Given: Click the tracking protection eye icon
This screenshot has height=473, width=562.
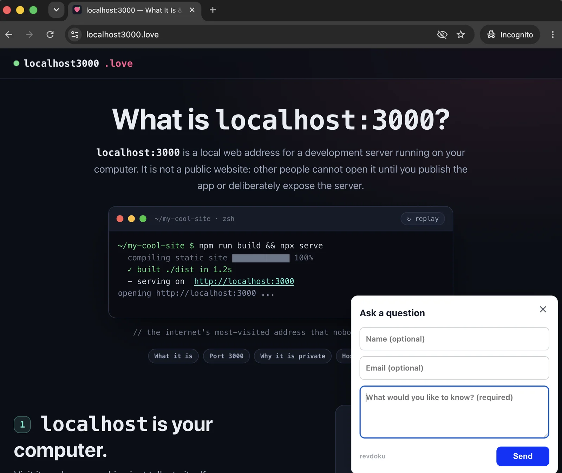Looking at the screenshot, I should click(442, 34).
